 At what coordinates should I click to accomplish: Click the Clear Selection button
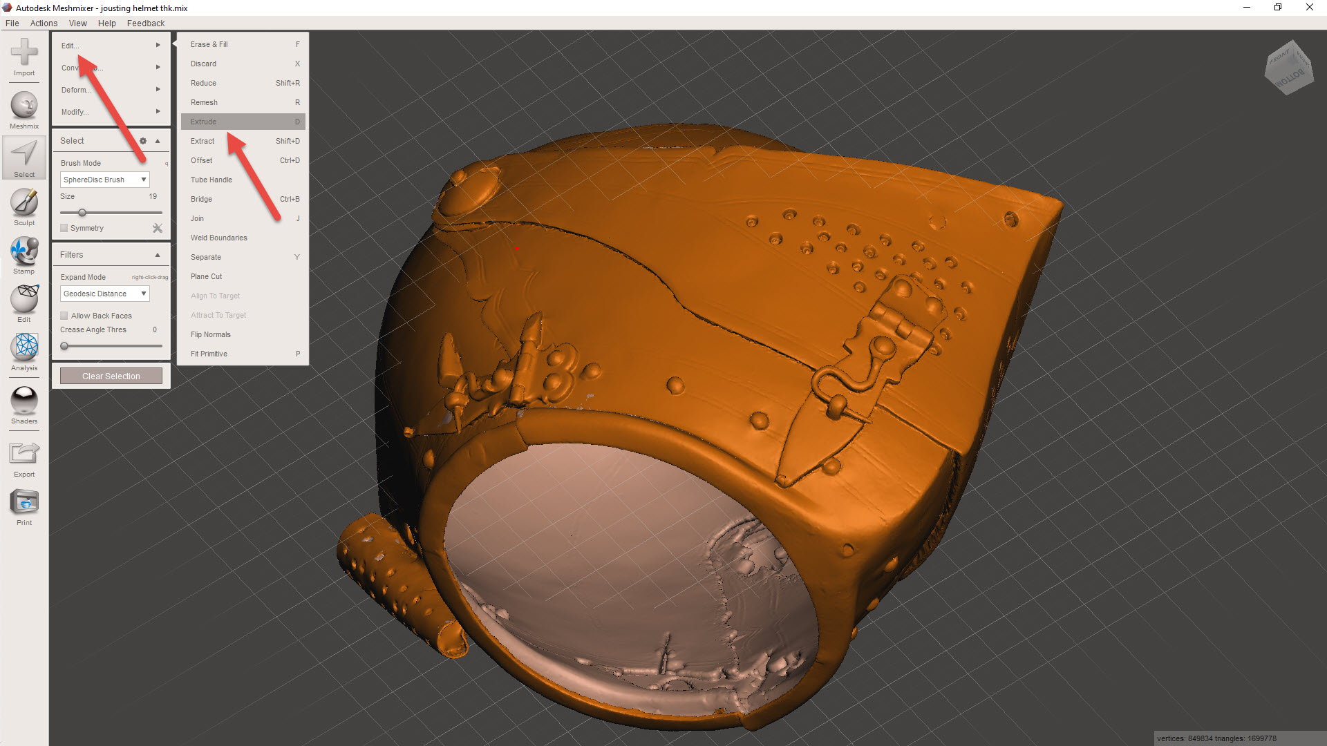[111, 376]
